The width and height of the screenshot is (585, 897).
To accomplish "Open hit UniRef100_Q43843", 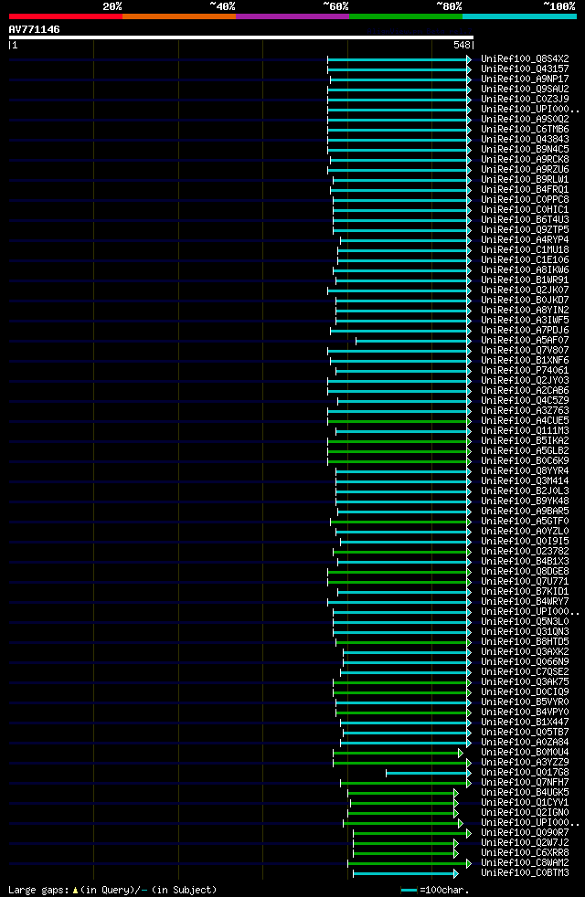I will tap(525, 139).
